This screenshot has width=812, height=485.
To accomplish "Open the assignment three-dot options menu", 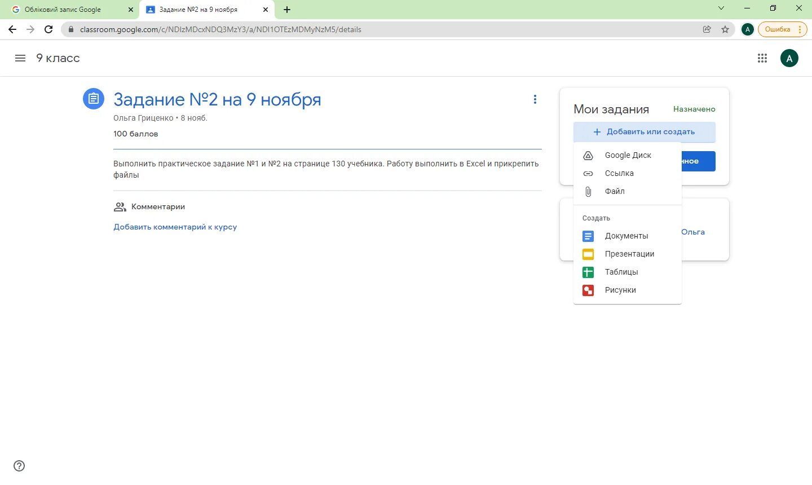I will tap(535, 99).
